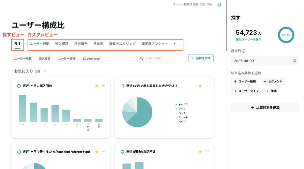Click the Enterで検索 search field
Image resolution: width=304 pixels, height=169 pixels.
point(162,58)
